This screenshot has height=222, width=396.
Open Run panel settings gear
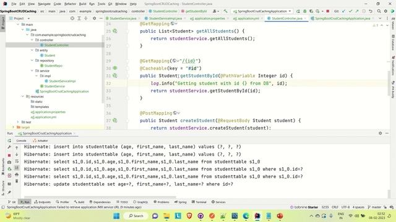tap(380, 133)
